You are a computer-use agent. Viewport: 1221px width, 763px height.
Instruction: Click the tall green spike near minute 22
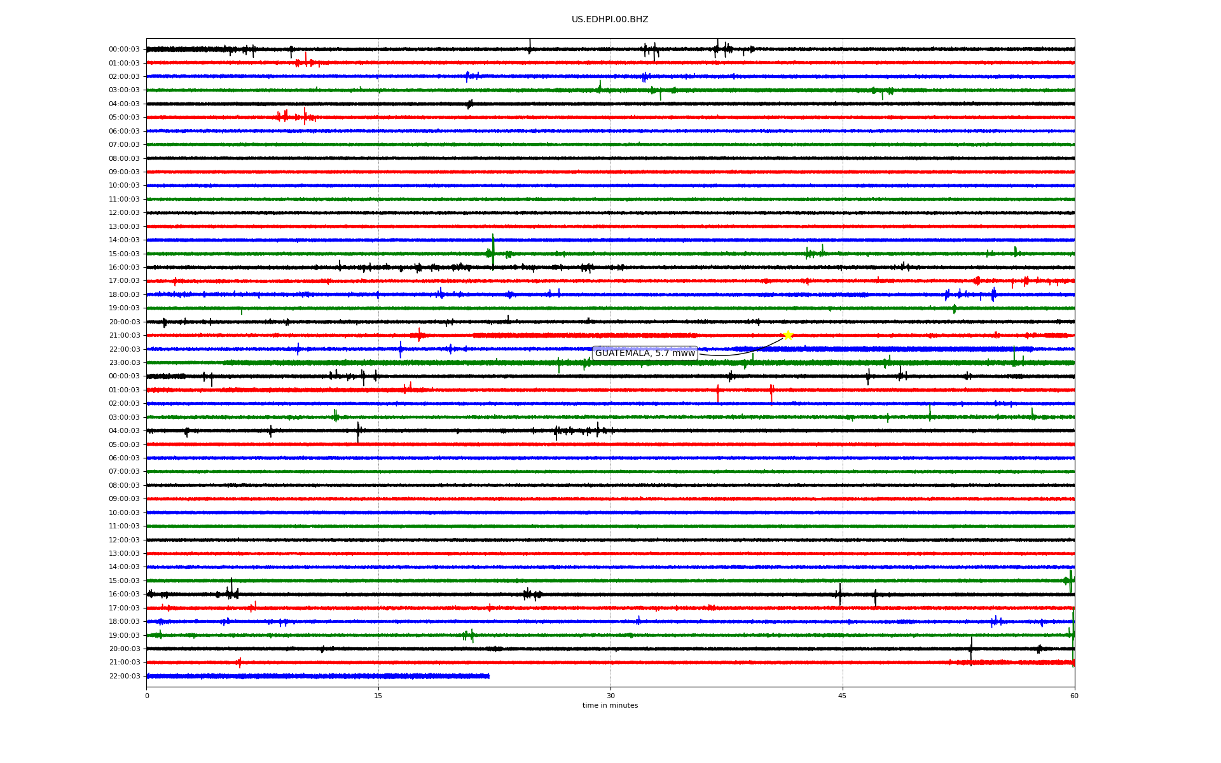[493, 251]
